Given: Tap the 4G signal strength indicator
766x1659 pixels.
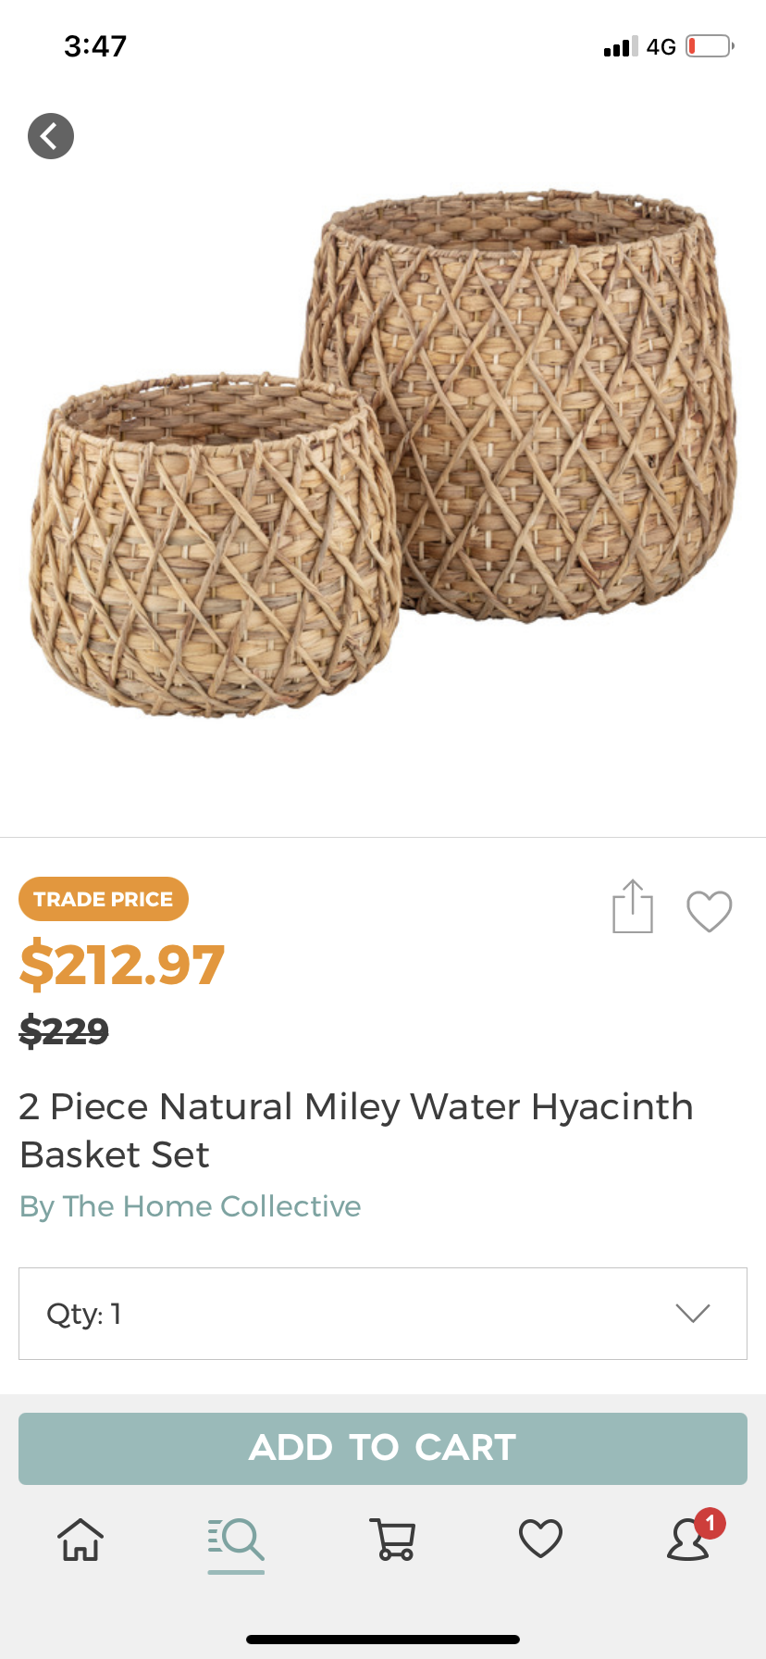Looking at the screenshot, I should click(639, 46).
